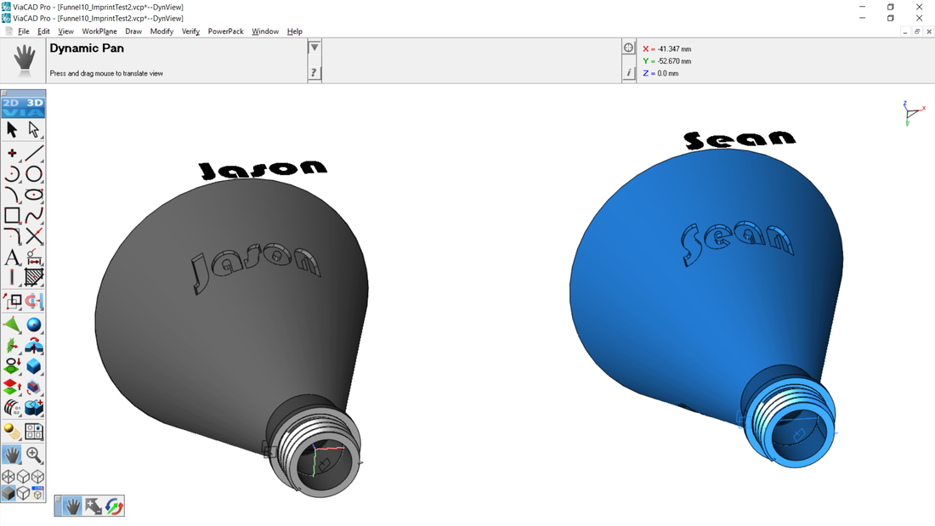The width and height of the screenshot is (935, 526).
Task: Open the Zoom magnifier tool
Action: [x=34, y=455]
